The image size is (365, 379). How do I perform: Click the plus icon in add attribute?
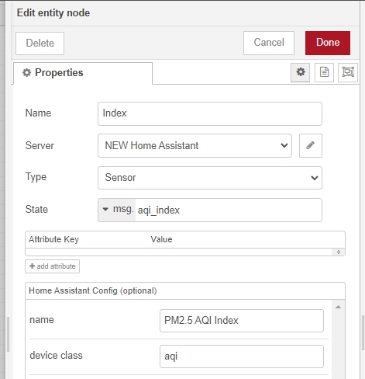(x=32, y=266)
